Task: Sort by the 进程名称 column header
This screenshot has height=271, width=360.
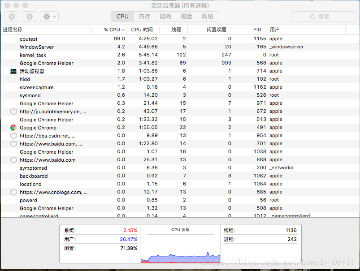Action: 46,30
